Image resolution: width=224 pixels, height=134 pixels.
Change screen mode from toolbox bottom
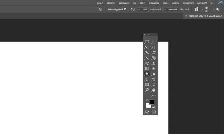click(147, 112)
